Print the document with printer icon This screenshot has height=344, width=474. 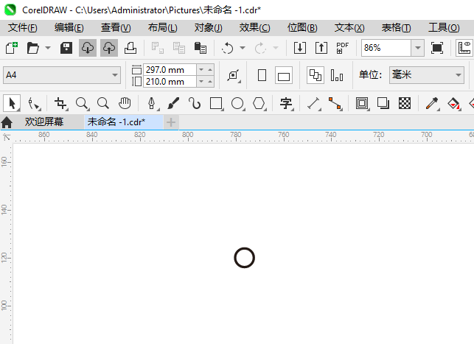[x=130, y=48]
